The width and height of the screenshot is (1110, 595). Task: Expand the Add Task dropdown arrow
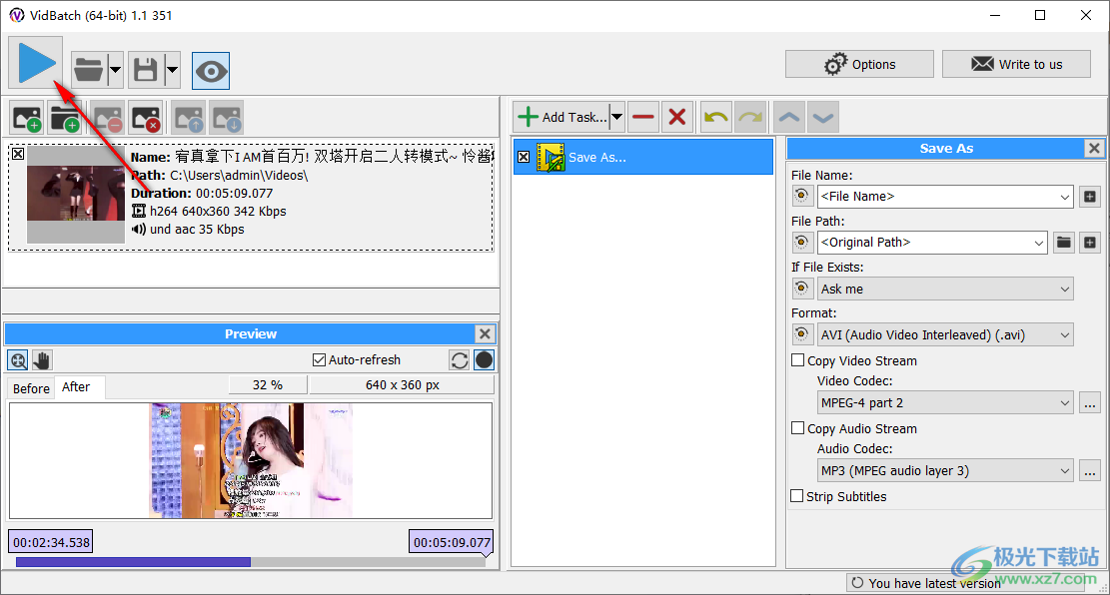(616, 118)
